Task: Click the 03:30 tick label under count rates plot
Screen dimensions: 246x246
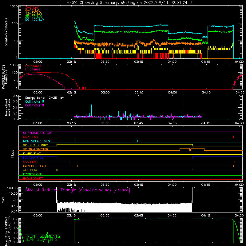Action: (x=105, y=62)
